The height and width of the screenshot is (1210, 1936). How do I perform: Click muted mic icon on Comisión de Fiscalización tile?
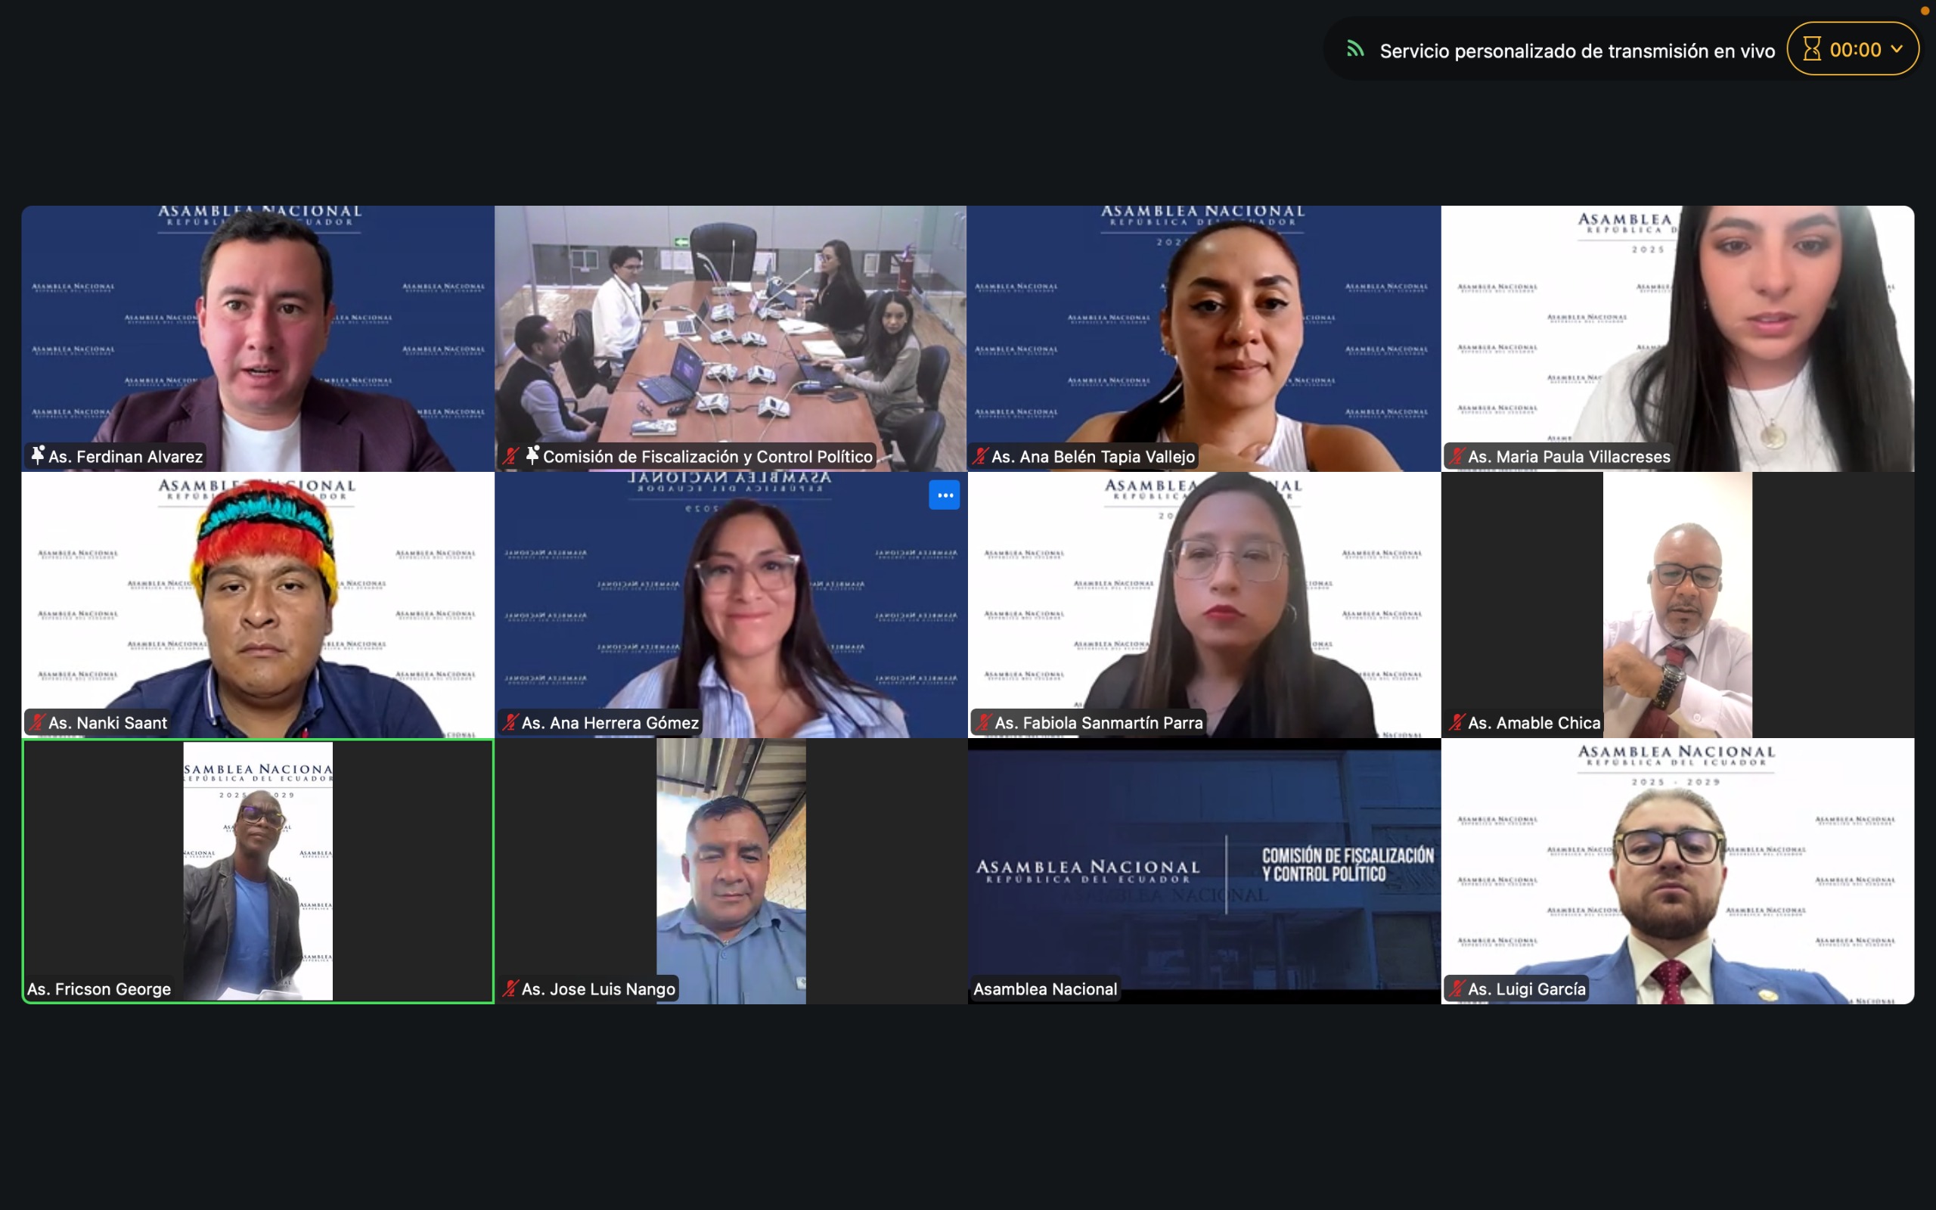tap(510, 456)
